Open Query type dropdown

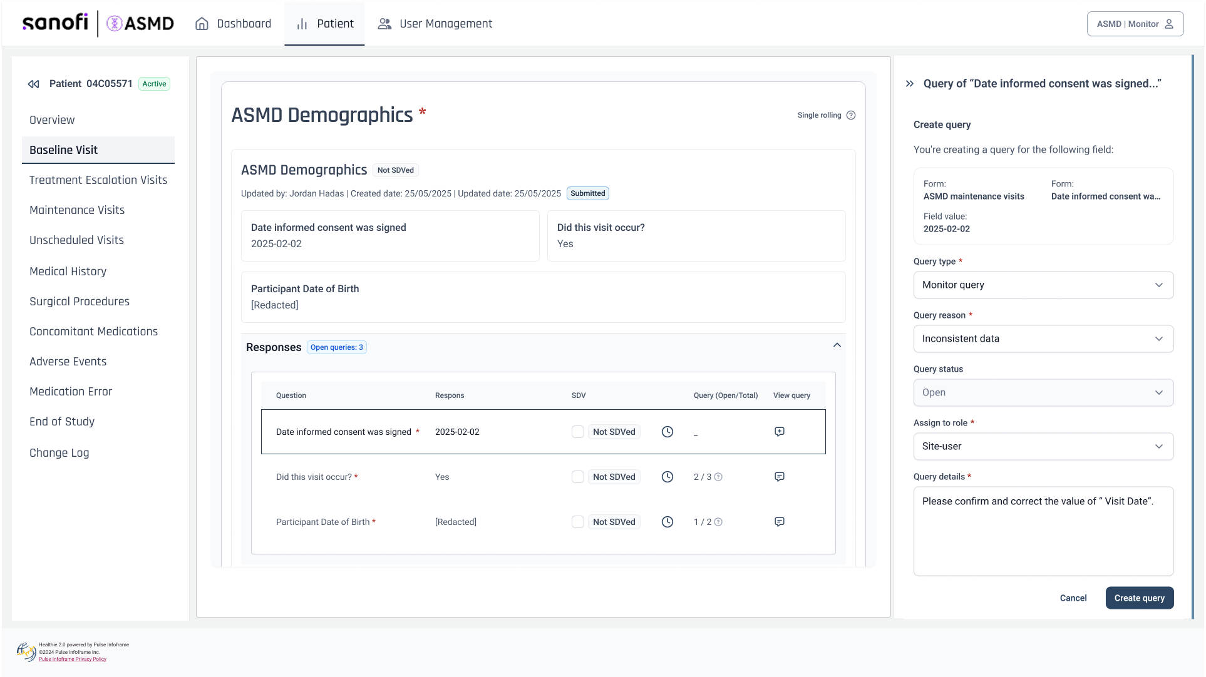pos(1043,285)
